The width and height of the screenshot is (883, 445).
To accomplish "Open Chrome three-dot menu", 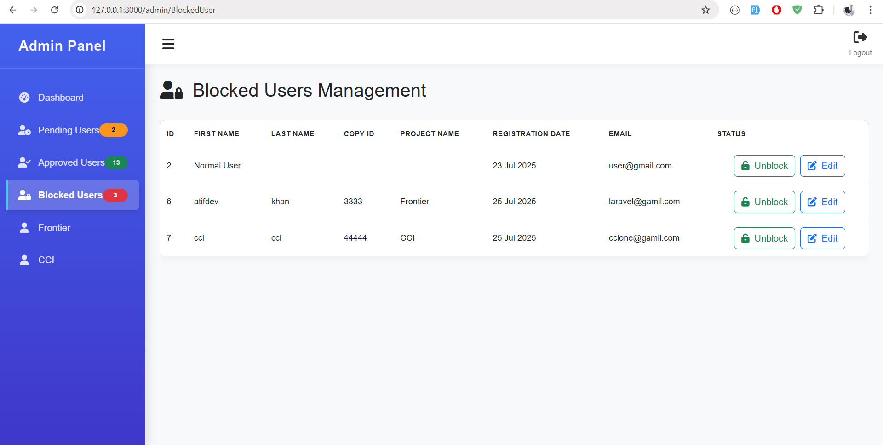I will (870, 10).
